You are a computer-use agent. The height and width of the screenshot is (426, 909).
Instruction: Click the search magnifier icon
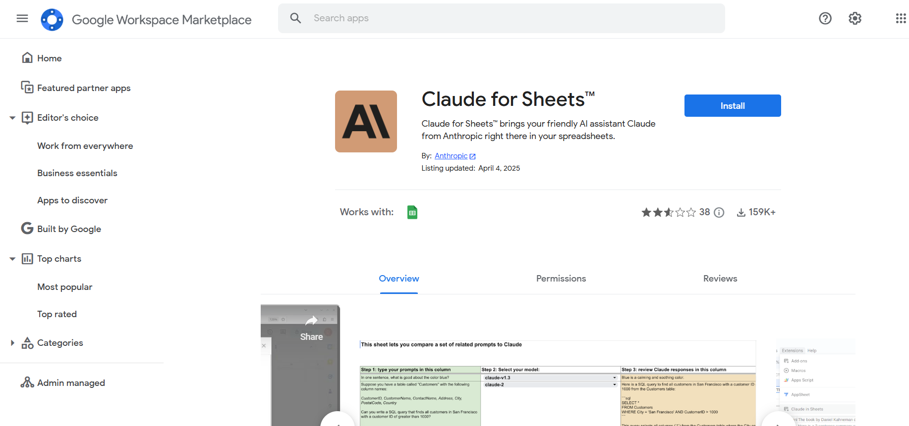coord(295,18)
